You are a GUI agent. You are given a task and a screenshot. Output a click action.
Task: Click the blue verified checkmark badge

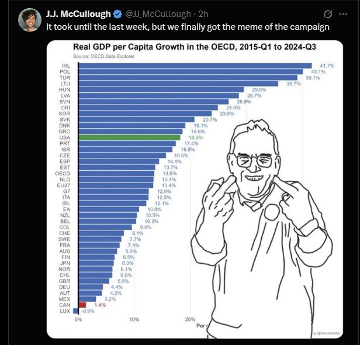(x=118, y=14)
